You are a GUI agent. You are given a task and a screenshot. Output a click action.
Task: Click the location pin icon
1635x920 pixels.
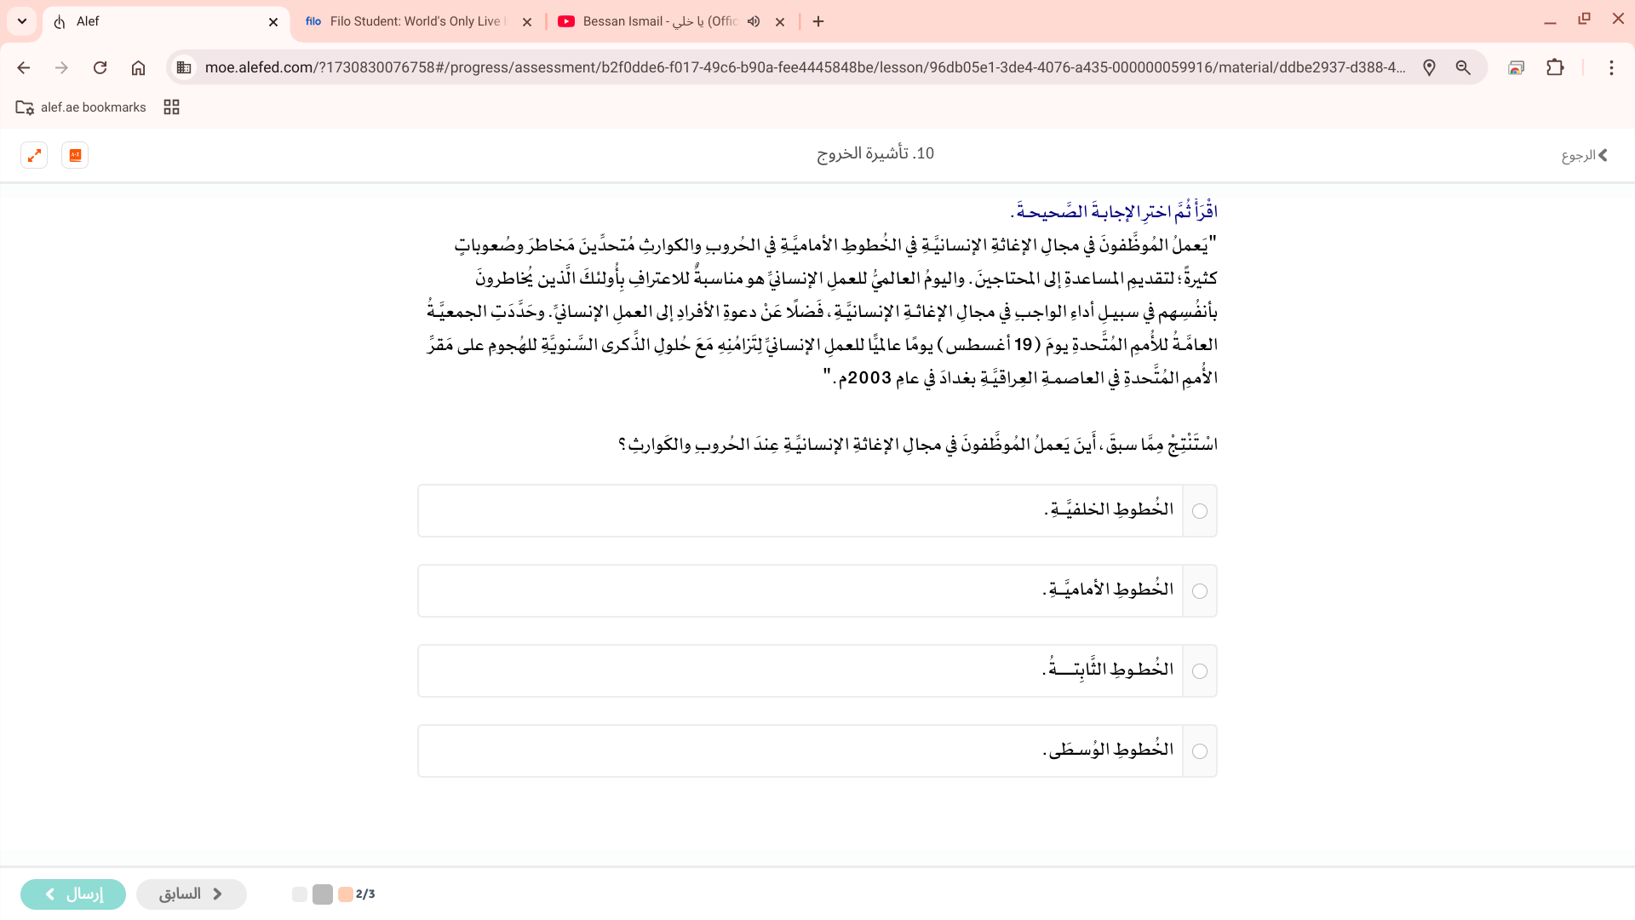tap(1429, 67)
